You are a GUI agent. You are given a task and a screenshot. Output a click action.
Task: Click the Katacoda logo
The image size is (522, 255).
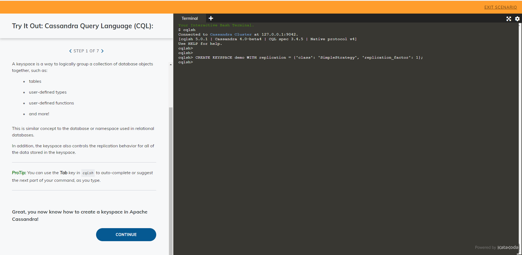click(x=508, y=247)
